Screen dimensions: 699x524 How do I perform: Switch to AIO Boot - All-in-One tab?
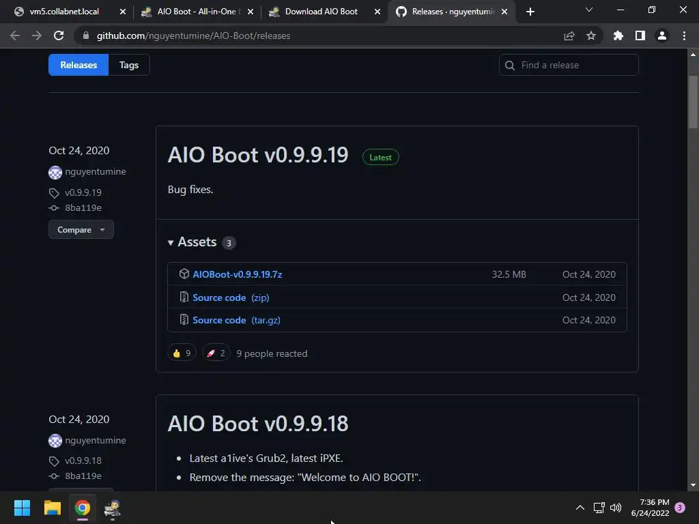[x=197, y=12]
